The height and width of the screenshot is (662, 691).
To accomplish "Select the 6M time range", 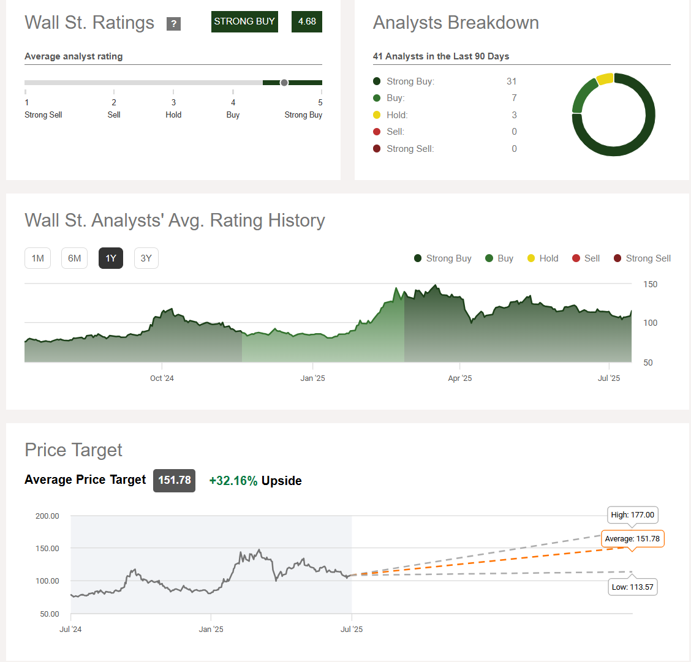I will click(75, 258).
